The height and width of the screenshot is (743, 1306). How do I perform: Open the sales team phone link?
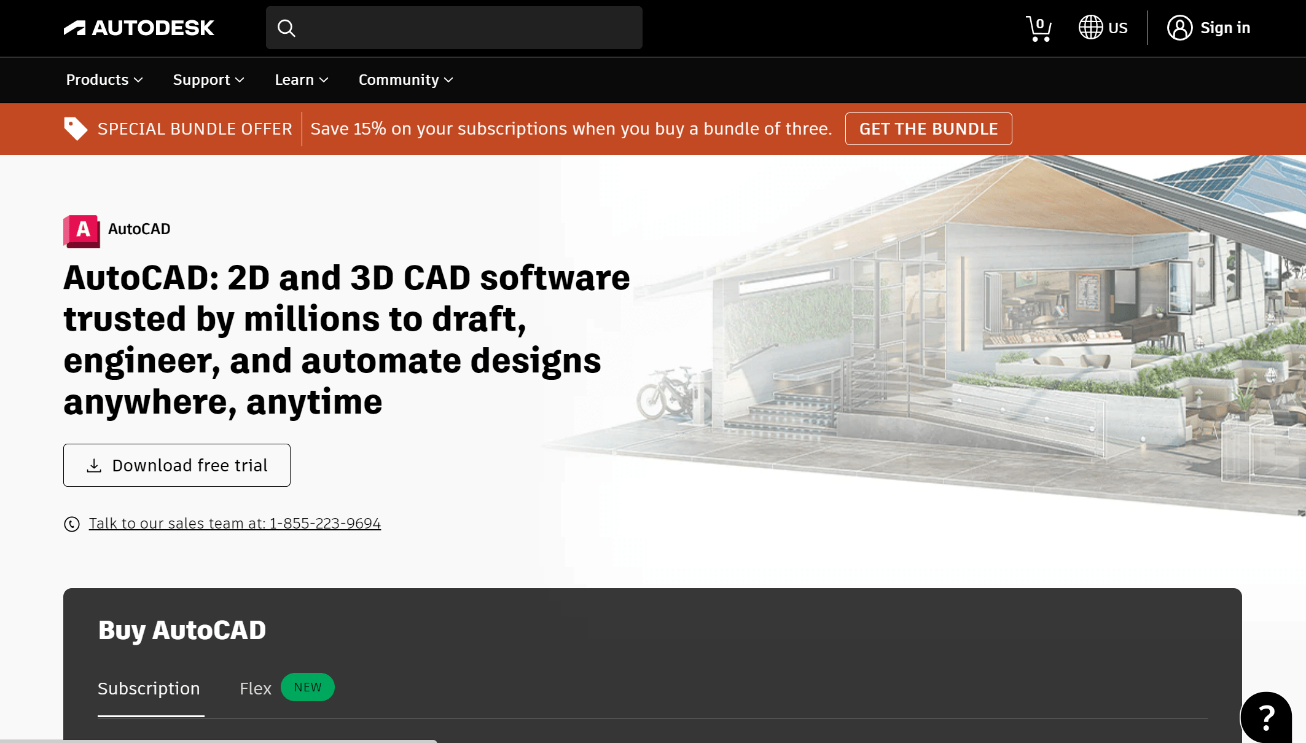pyautogui.click(x=235, y=523)
